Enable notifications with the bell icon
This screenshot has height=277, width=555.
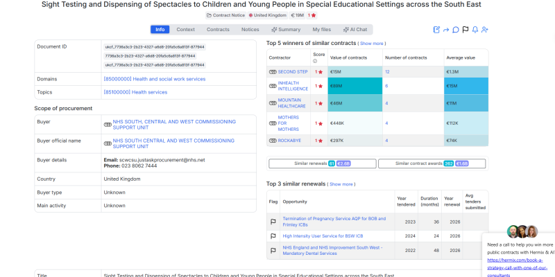(x=475, y=30)
